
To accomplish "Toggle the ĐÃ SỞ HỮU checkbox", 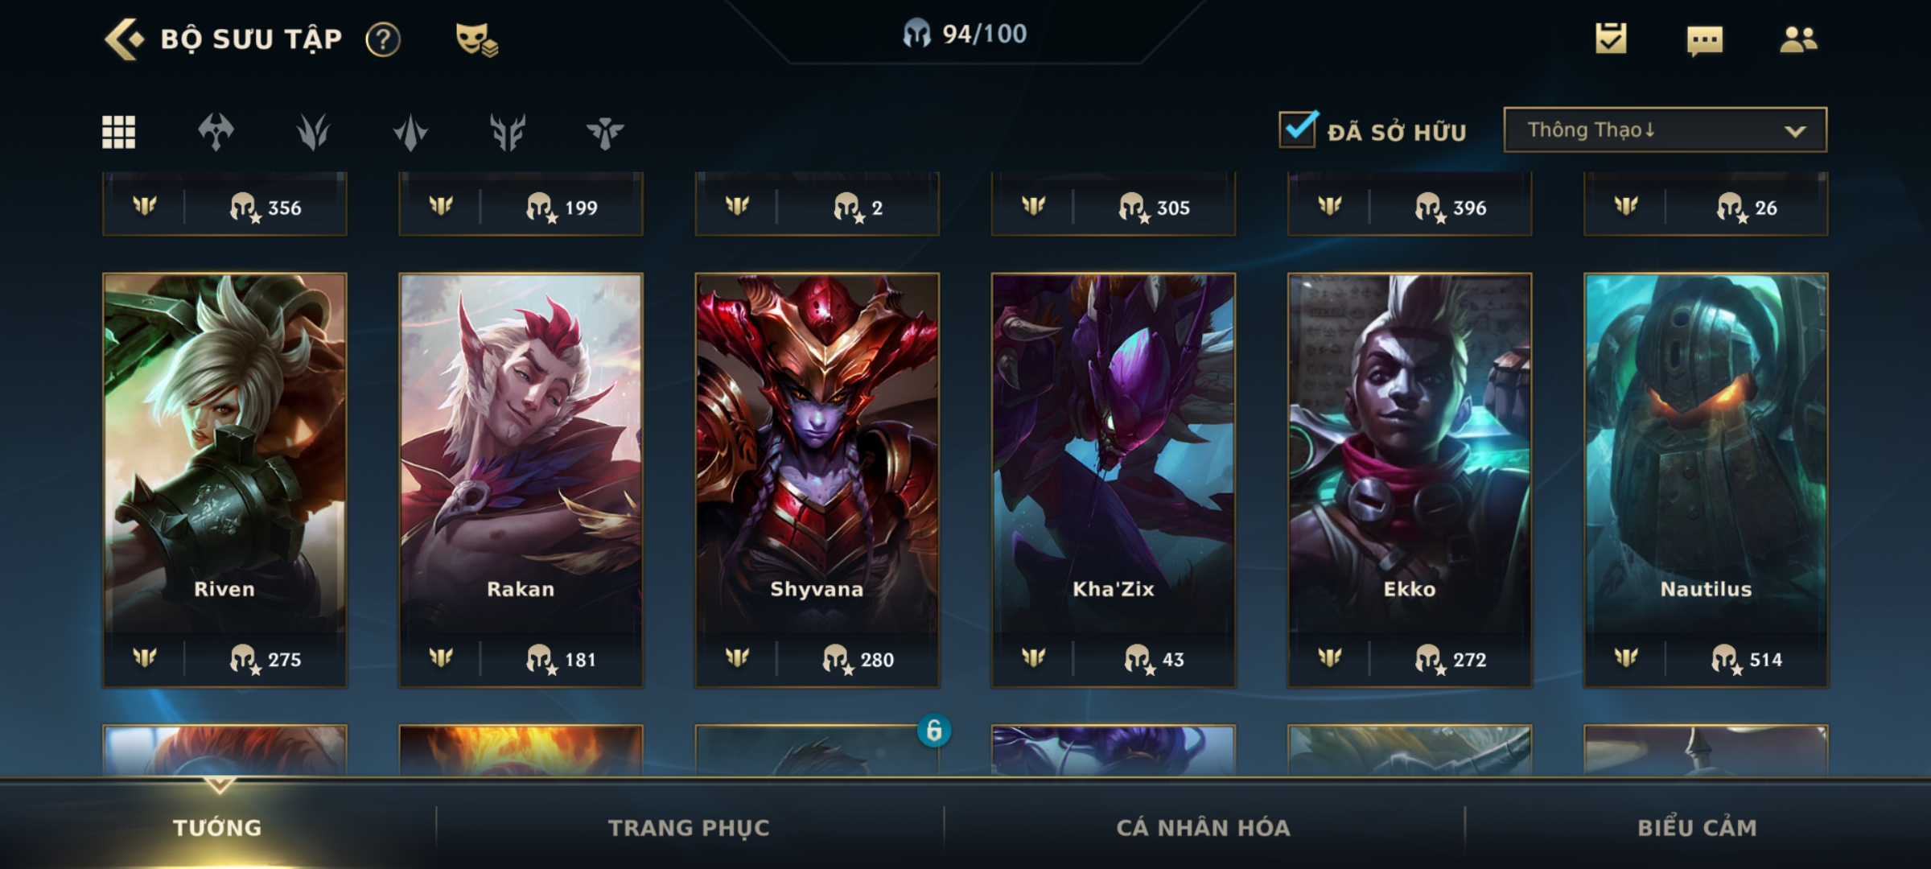I will pos(1298,129).
